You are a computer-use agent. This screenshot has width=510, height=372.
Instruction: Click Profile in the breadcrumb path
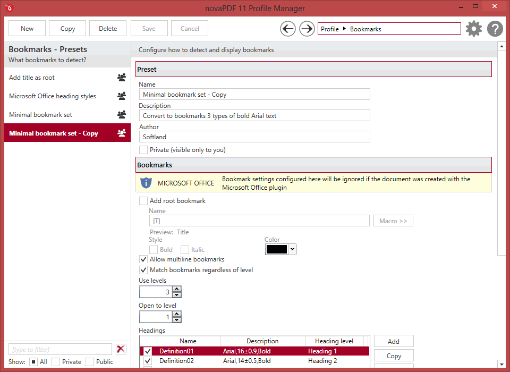[x=330, y=29]
